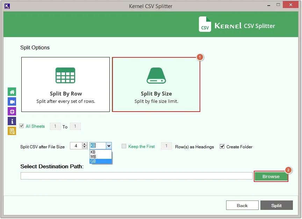The width and height of the screenshot is (302, 219).
Task: Open the support lifebuoy sidebar icon
Action: pos(12,112)
